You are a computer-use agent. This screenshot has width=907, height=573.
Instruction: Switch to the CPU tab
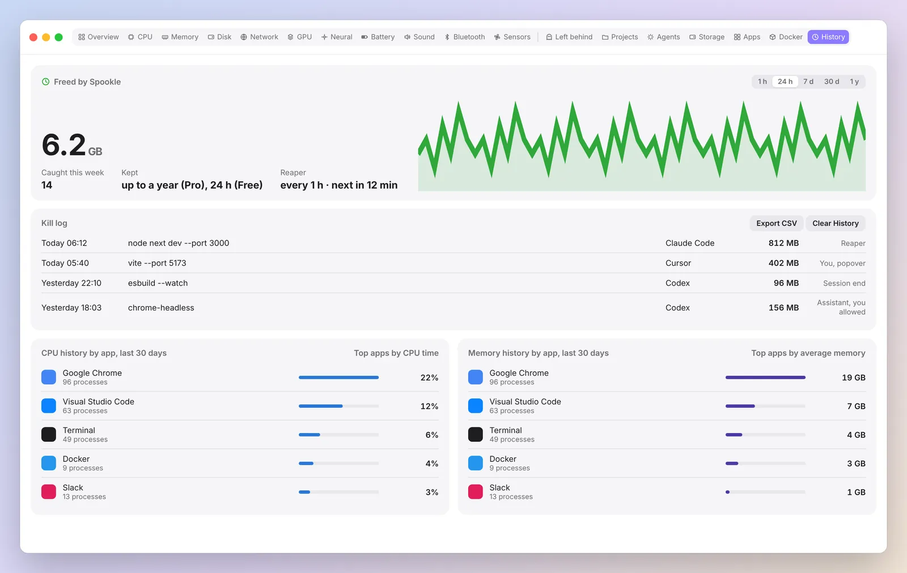140,37
